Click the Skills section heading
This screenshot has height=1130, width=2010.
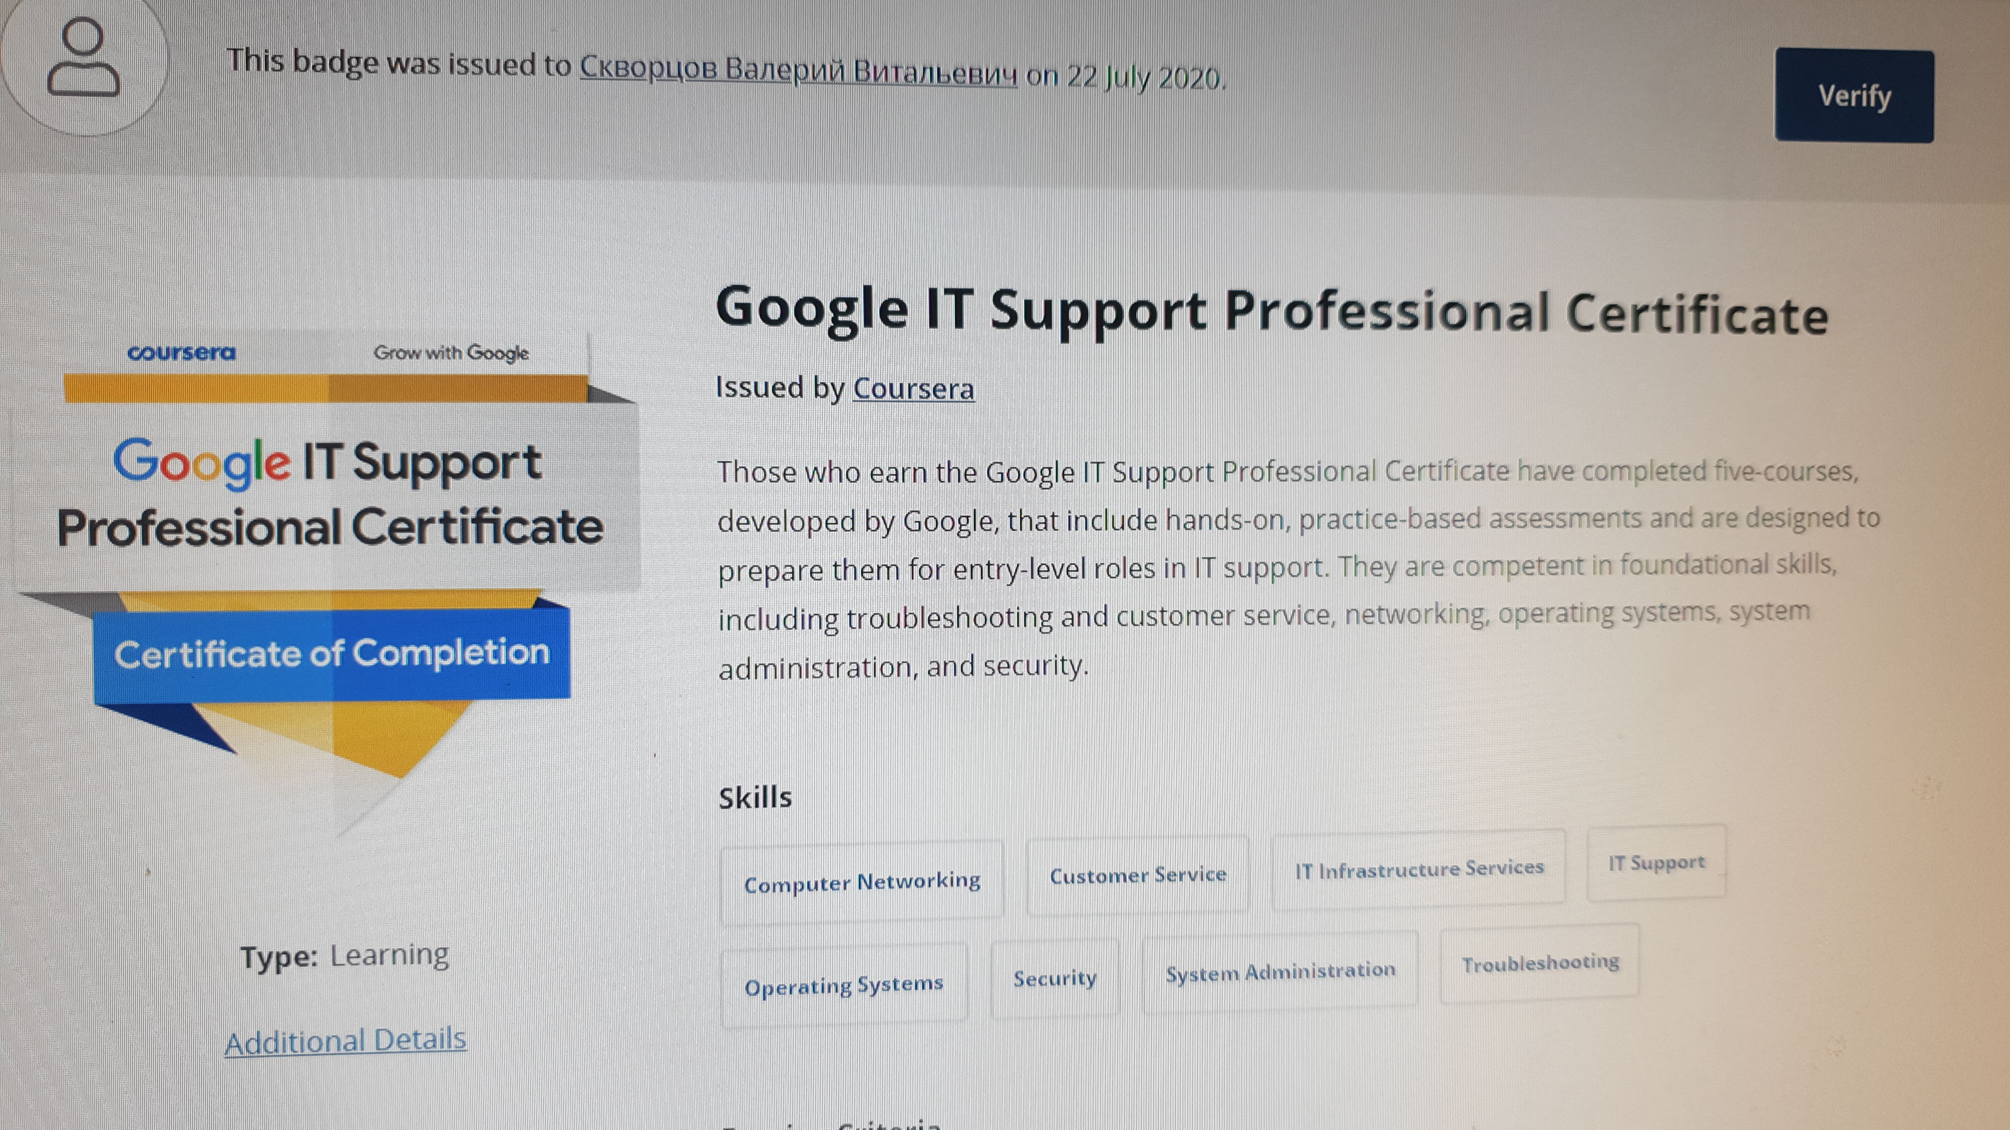(755, 798)
